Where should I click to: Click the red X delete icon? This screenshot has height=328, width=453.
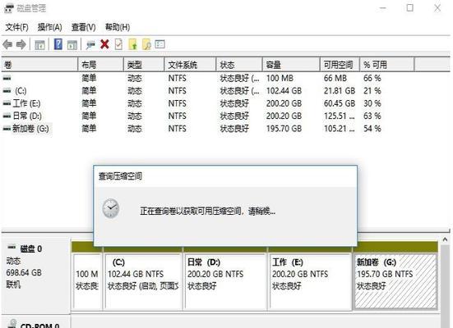tap(104, 44)
